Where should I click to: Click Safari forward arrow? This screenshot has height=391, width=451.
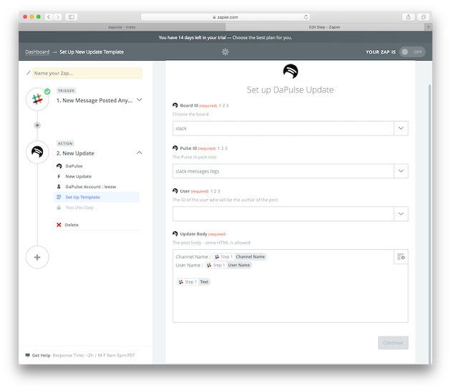tap(58, 17)
